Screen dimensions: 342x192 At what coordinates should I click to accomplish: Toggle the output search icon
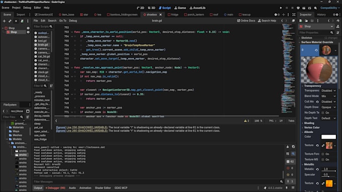tap(293, 154)
